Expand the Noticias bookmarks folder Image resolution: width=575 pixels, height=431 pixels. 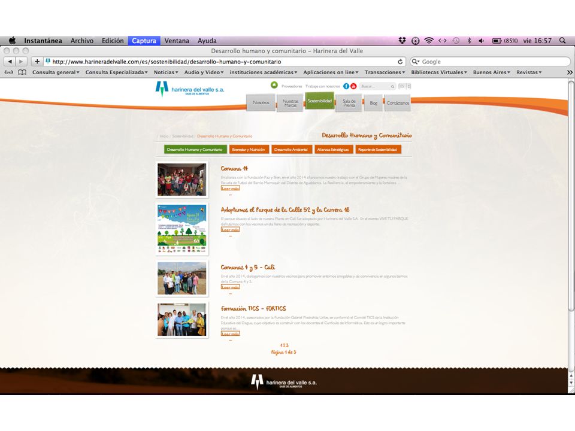click(x=166, y=72)
